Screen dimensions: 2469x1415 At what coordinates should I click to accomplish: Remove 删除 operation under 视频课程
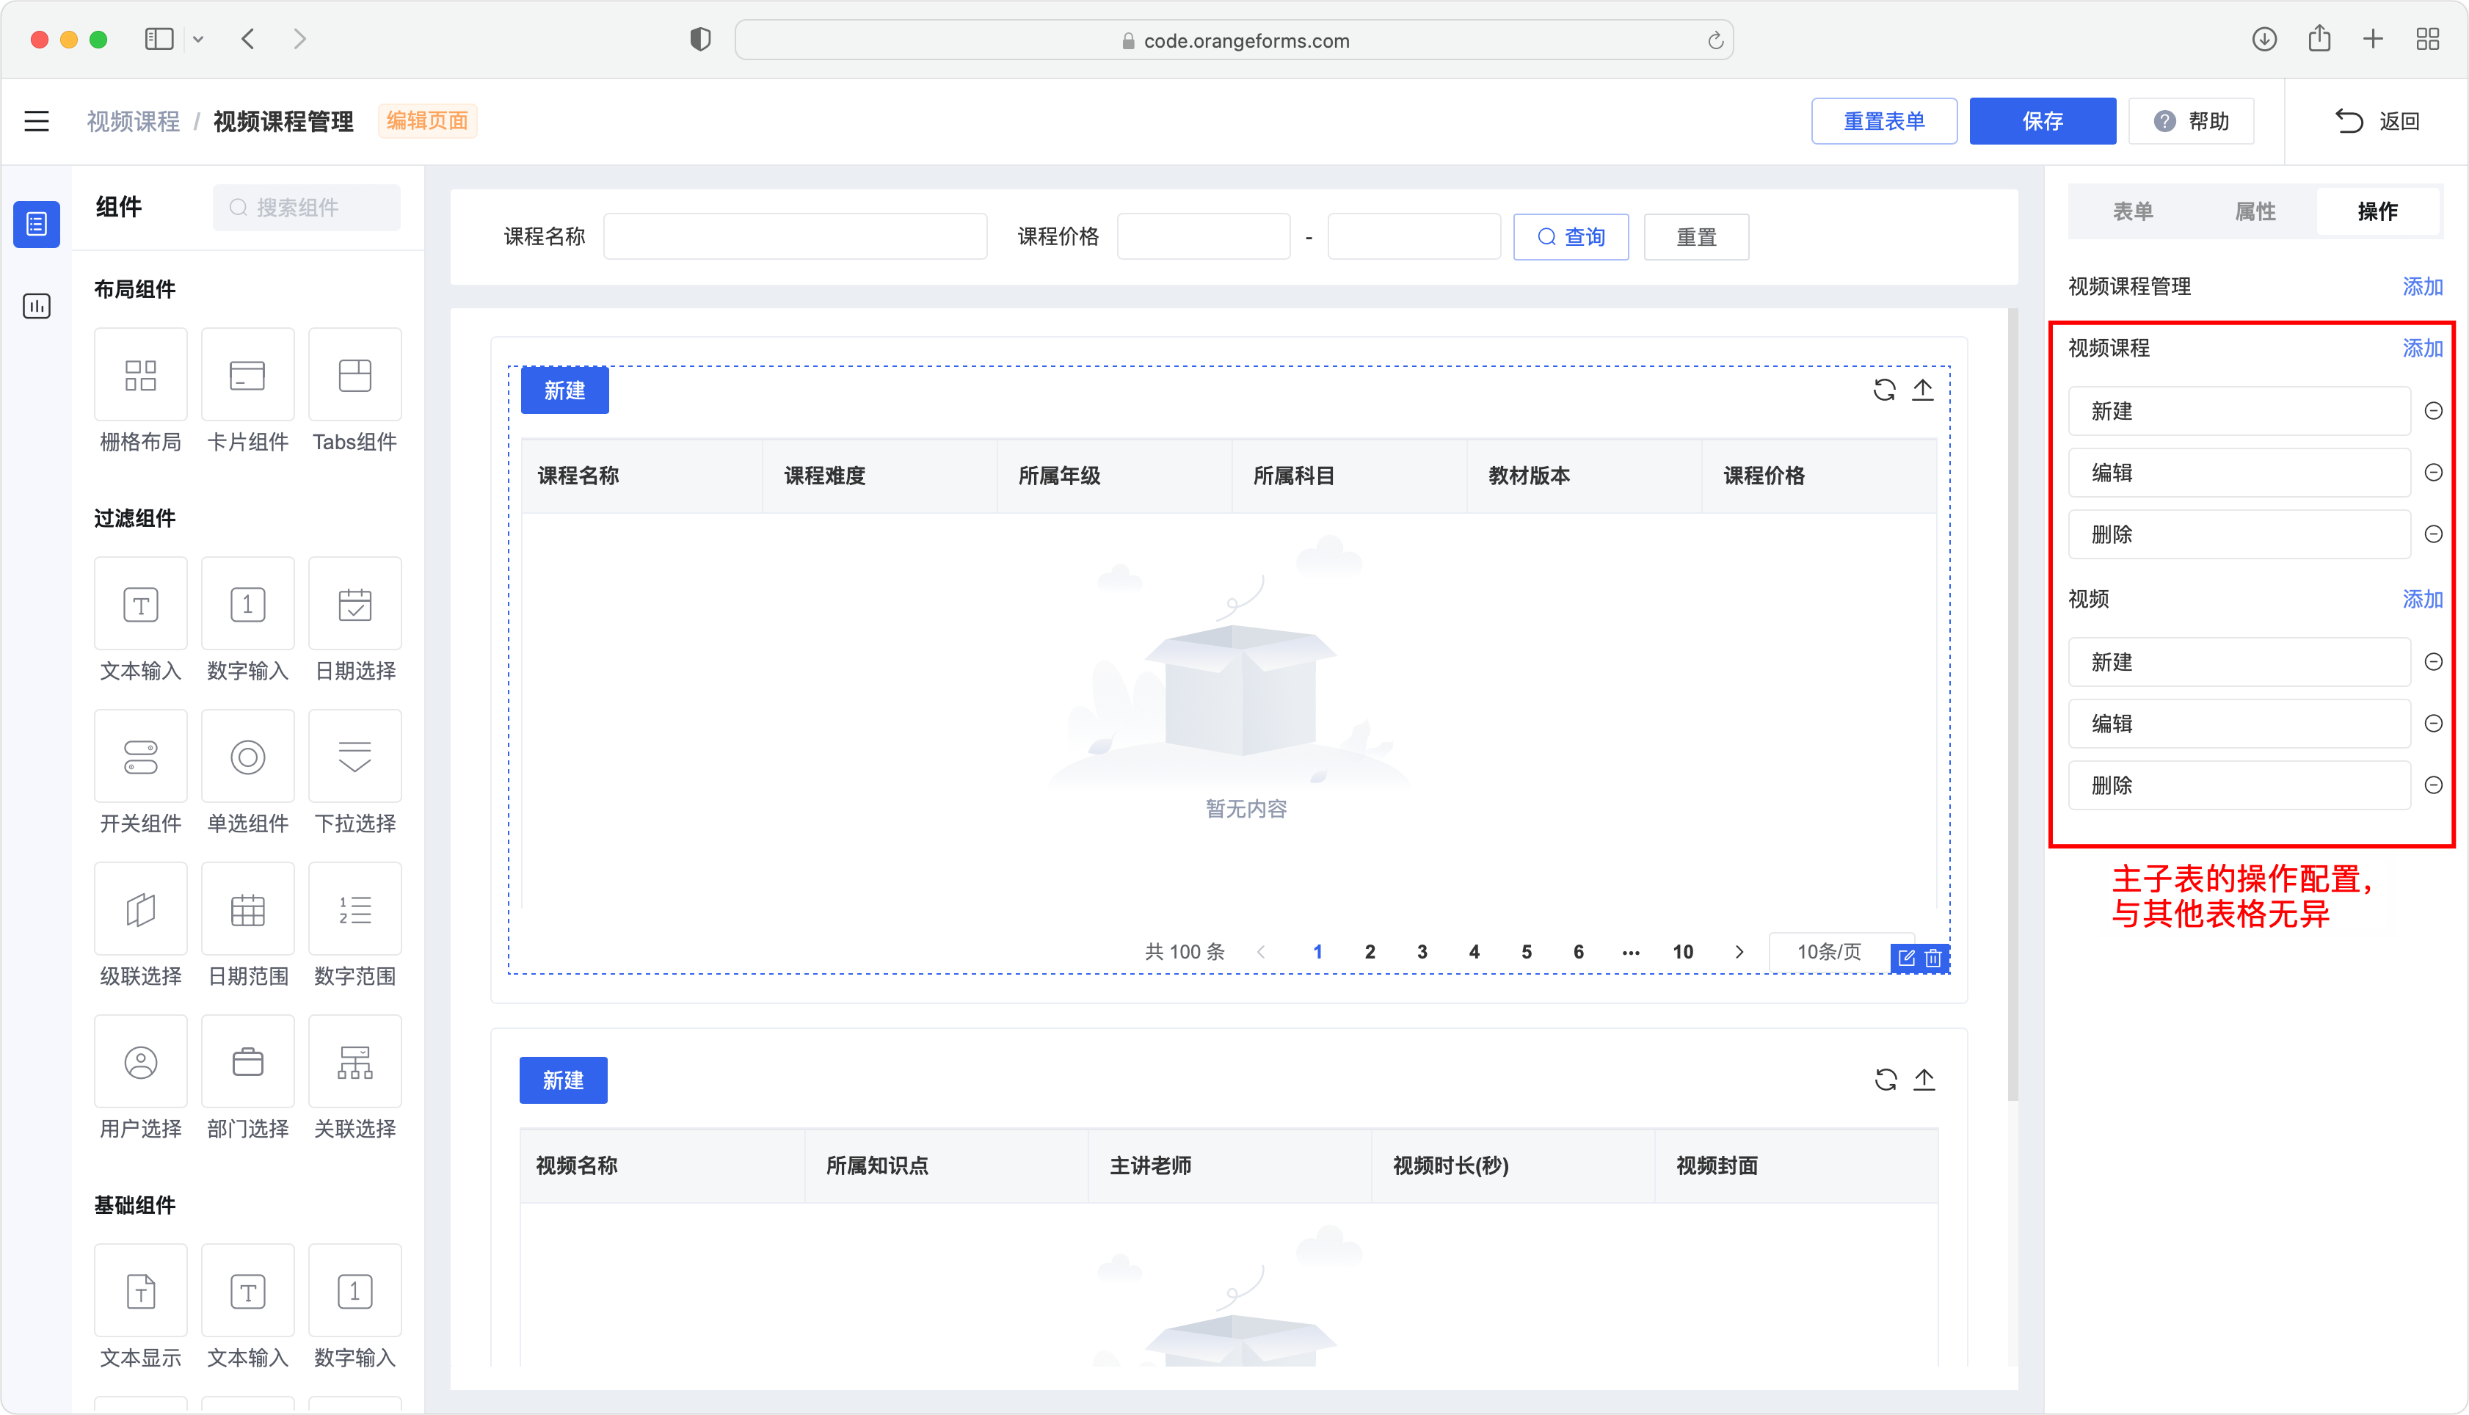click(x=2433, y=534)
